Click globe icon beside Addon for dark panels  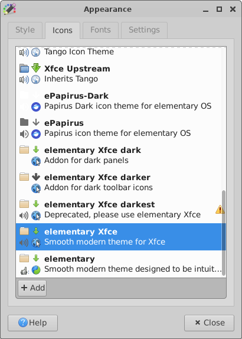pos(36,161)
